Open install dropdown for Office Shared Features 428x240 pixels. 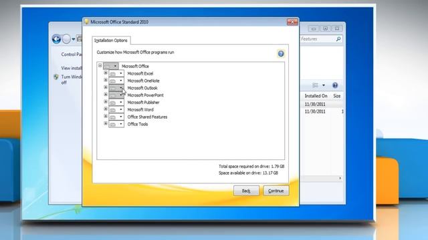click(116, 117)
